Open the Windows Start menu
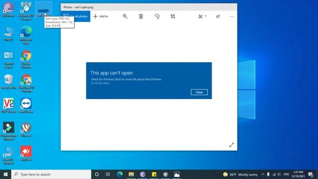This screenshot has width=318, height=179. tap(5, 175)
